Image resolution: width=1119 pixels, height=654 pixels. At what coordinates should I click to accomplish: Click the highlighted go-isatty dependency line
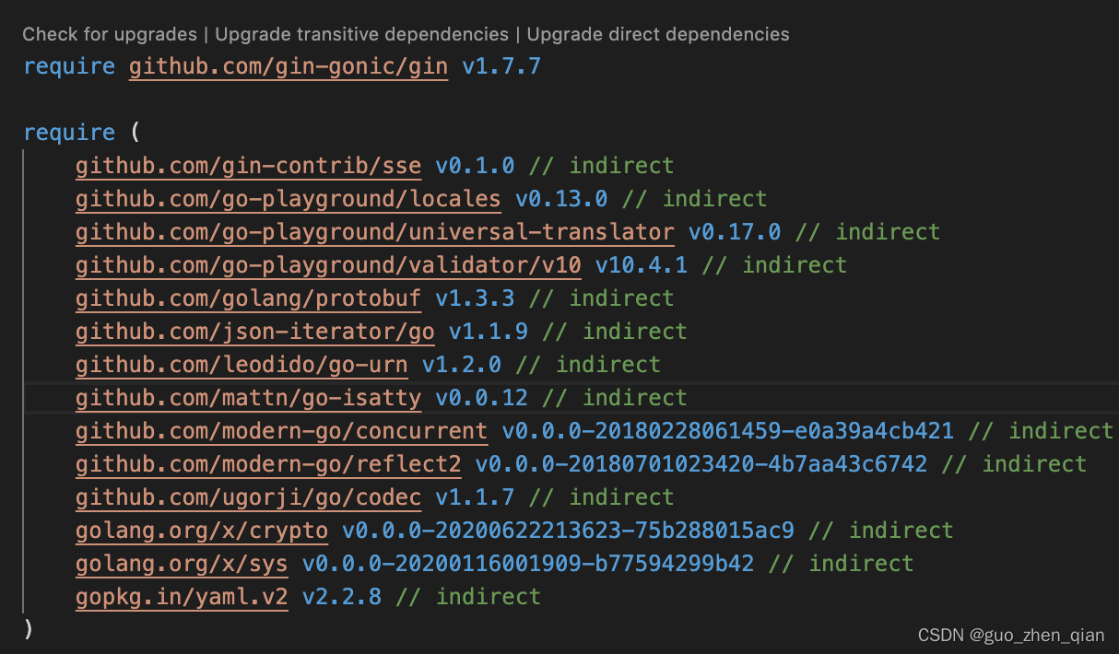click(x=553, y=398)
